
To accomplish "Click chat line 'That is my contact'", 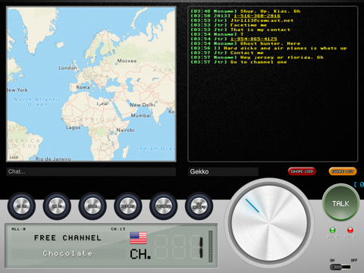I will (x=260, y=30).
